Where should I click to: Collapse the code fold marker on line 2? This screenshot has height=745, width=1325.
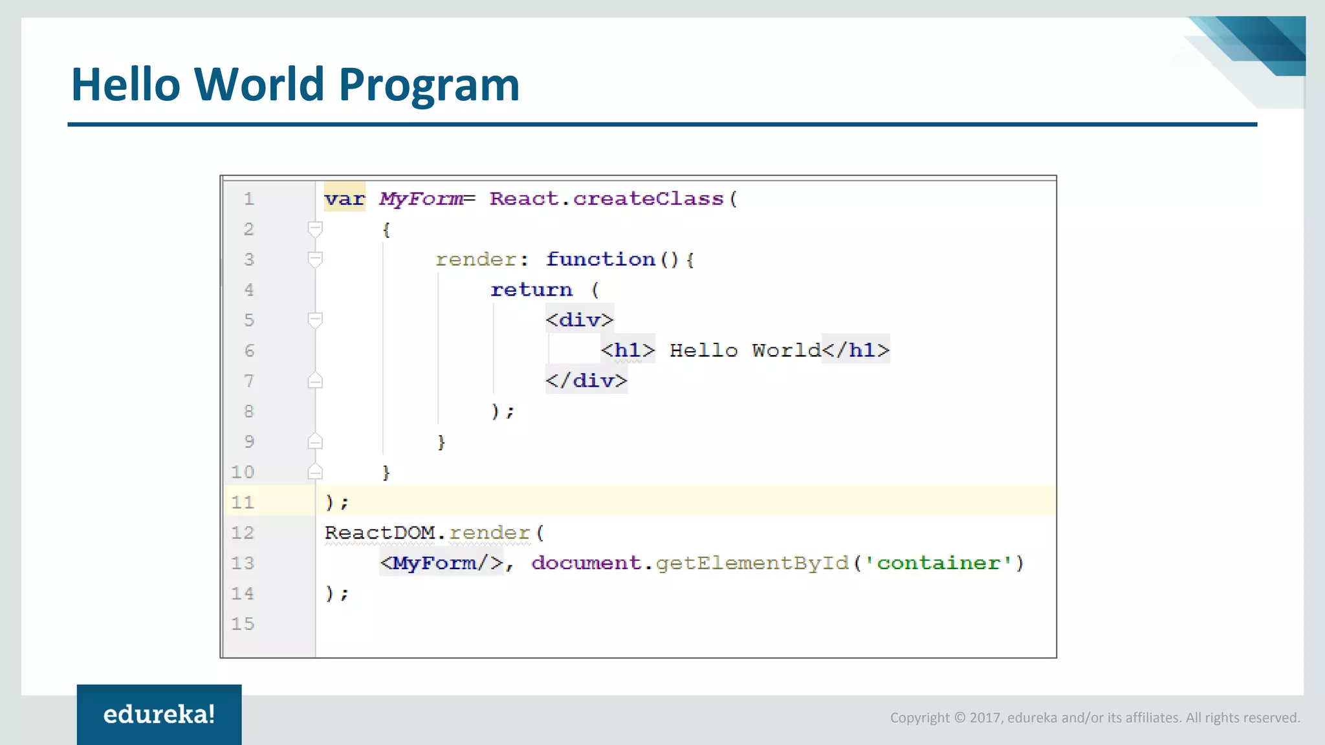click(x=315, y=229)
